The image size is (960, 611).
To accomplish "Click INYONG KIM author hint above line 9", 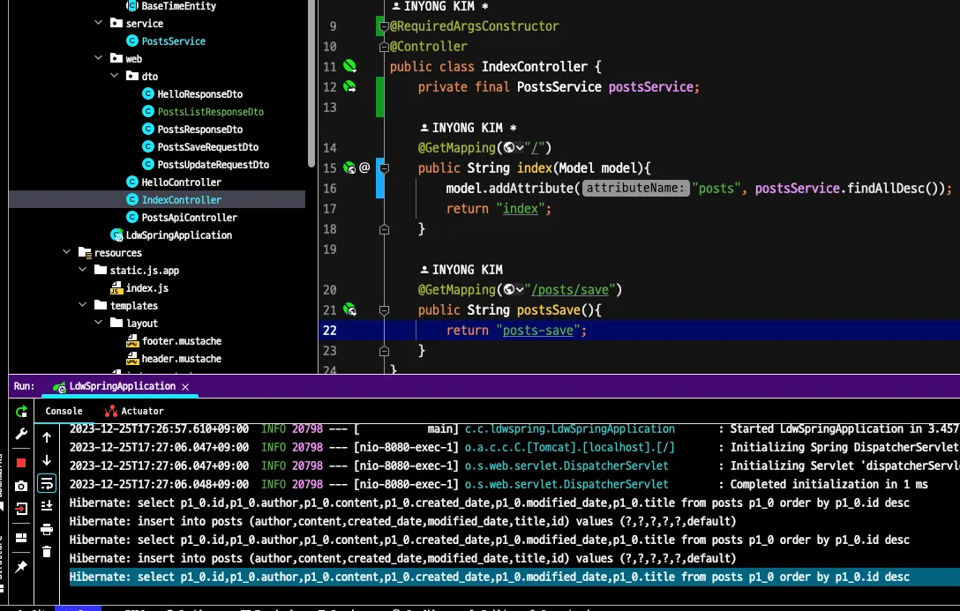I will [439, 6].
